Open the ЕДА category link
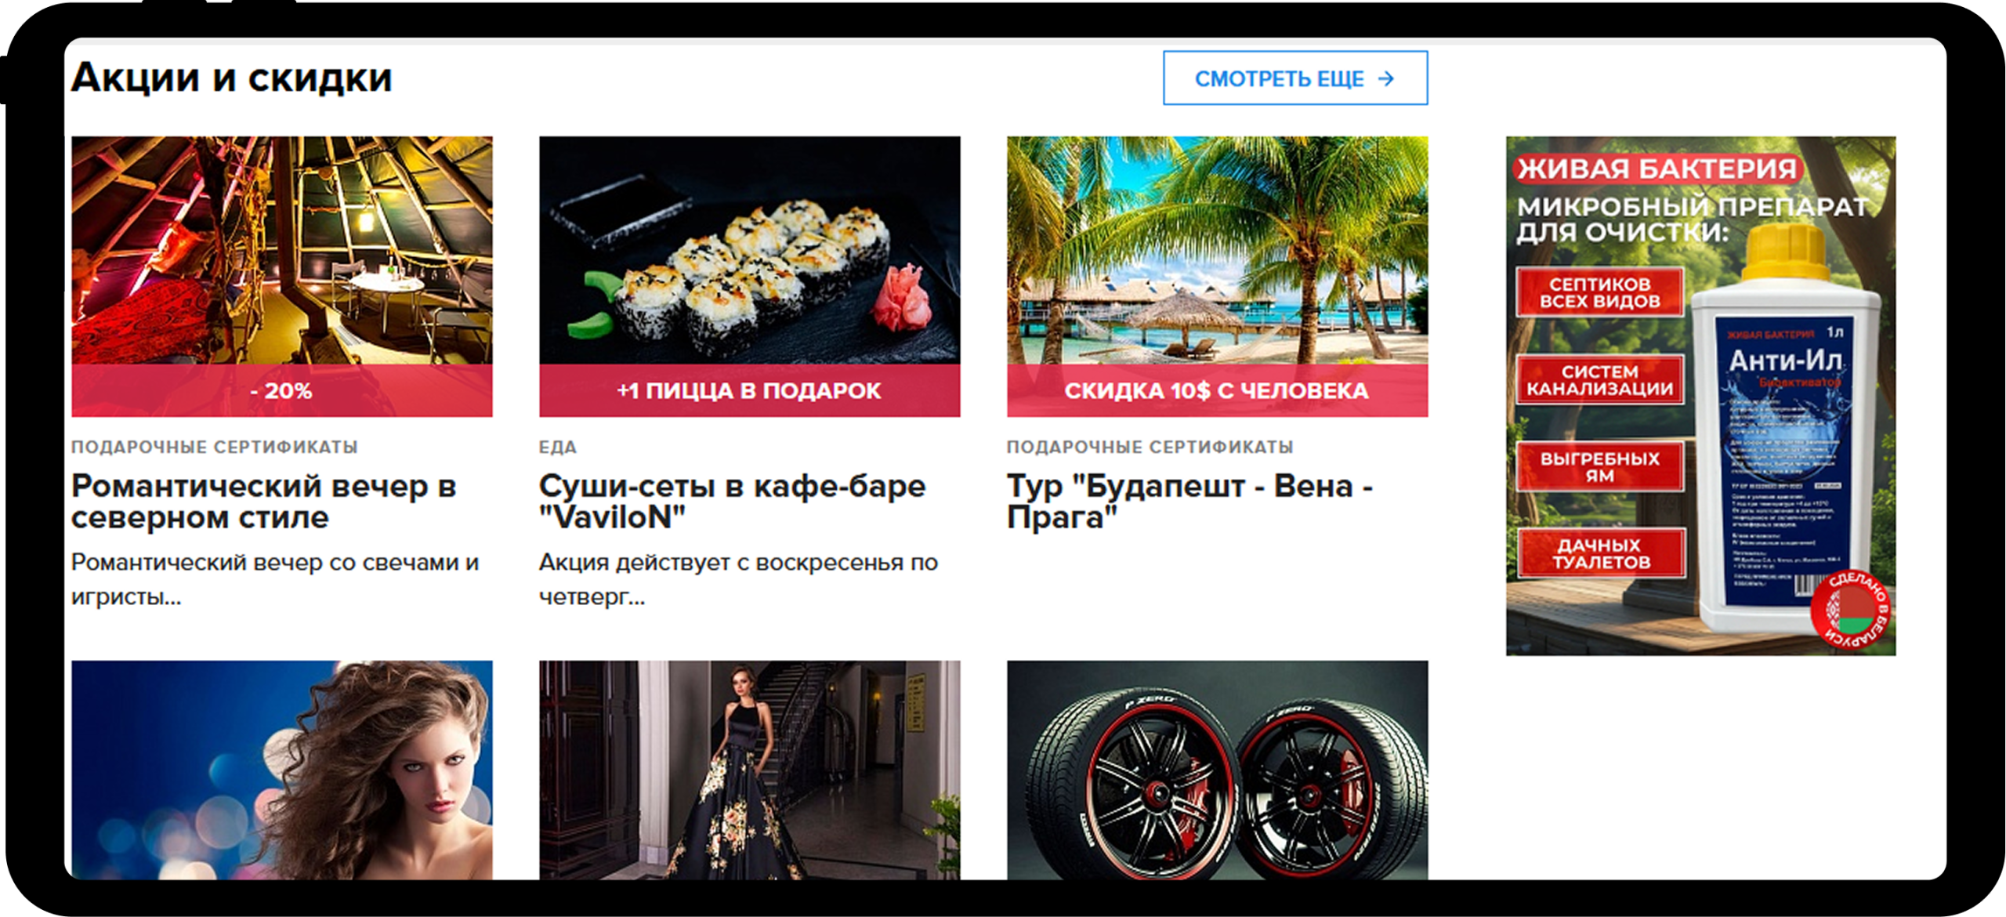Screen dimensions: 2006x917 (558, 447)
